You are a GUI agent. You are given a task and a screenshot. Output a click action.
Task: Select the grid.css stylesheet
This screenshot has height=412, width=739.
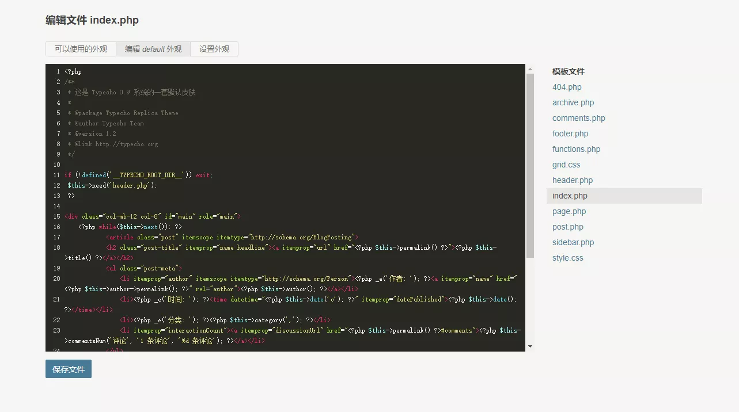(x=566, y=165)
